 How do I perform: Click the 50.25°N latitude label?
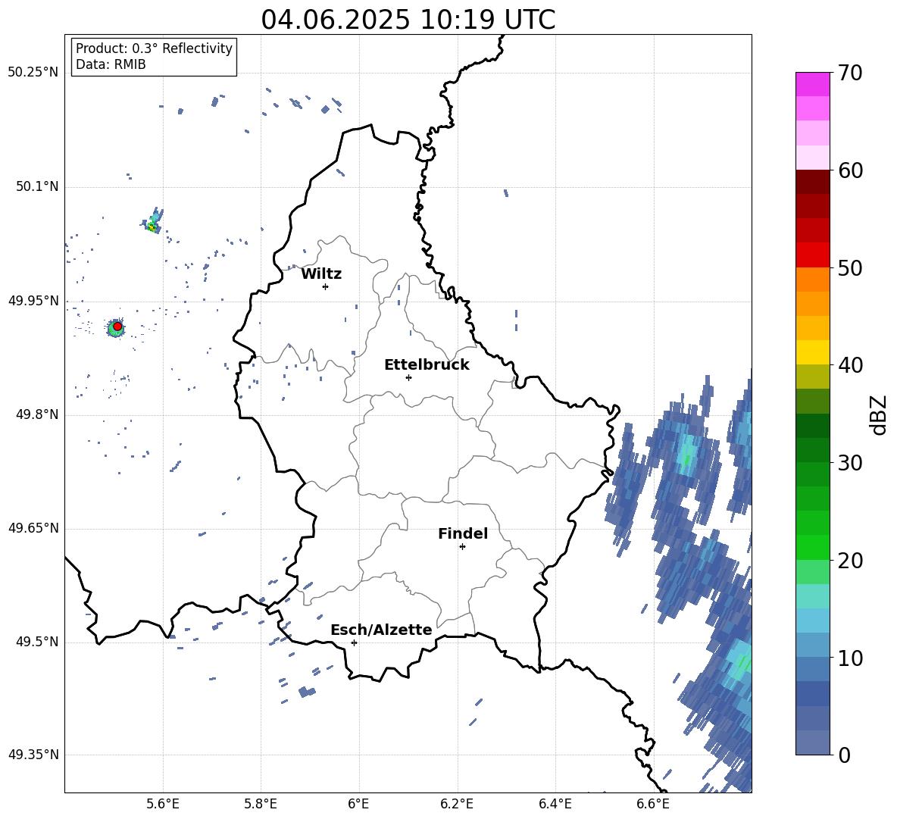tap(33, 73)
